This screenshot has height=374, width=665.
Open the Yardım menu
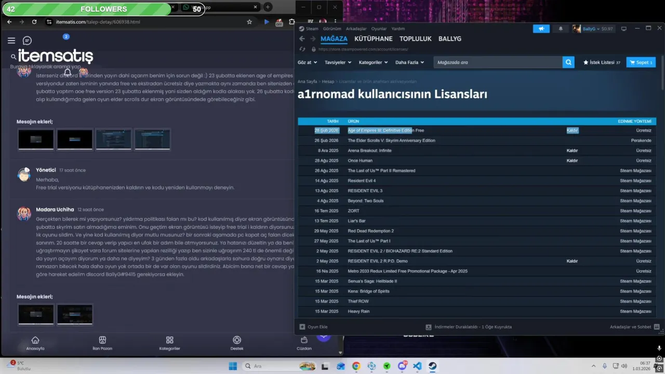click(398, 29)
